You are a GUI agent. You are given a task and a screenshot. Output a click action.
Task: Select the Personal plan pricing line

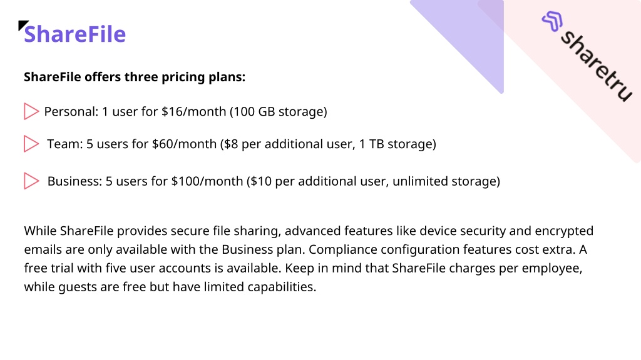(185, 112)
